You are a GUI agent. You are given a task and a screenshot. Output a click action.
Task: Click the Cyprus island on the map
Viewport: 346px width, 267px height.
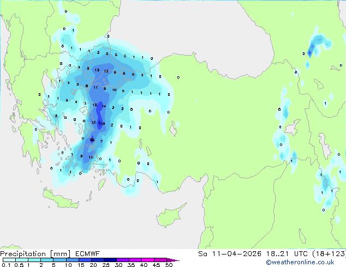(x=169, y=217)
